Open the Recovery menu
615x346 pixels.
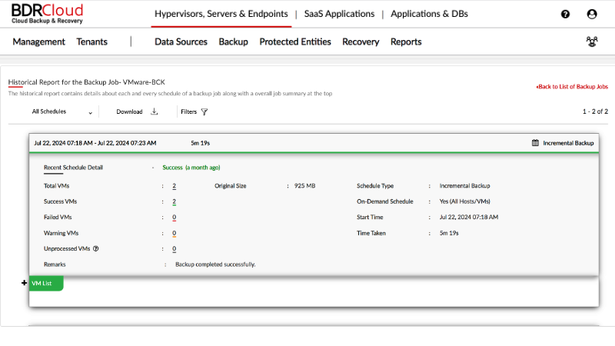(361, 42)
